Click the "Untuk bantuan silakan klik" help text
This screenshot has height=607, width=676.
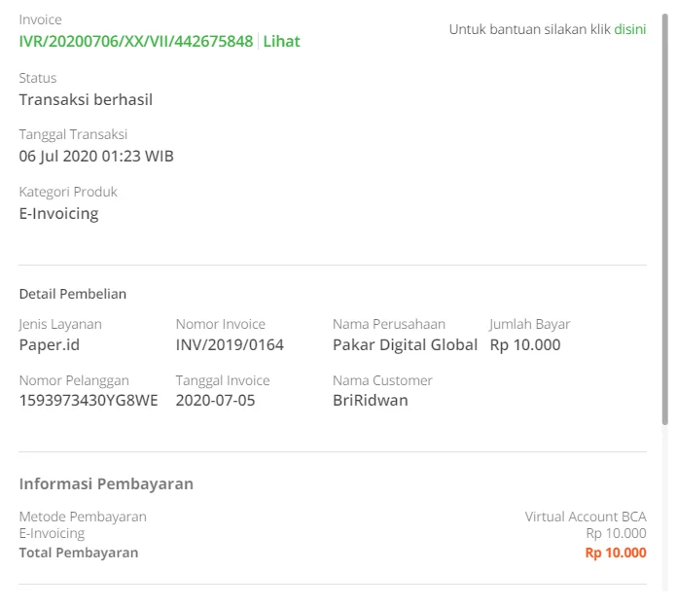529,29
